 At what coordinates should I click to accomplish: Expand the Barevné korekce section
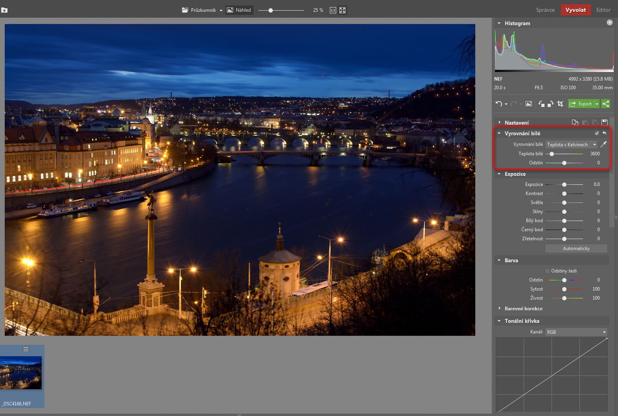point(523,309)
